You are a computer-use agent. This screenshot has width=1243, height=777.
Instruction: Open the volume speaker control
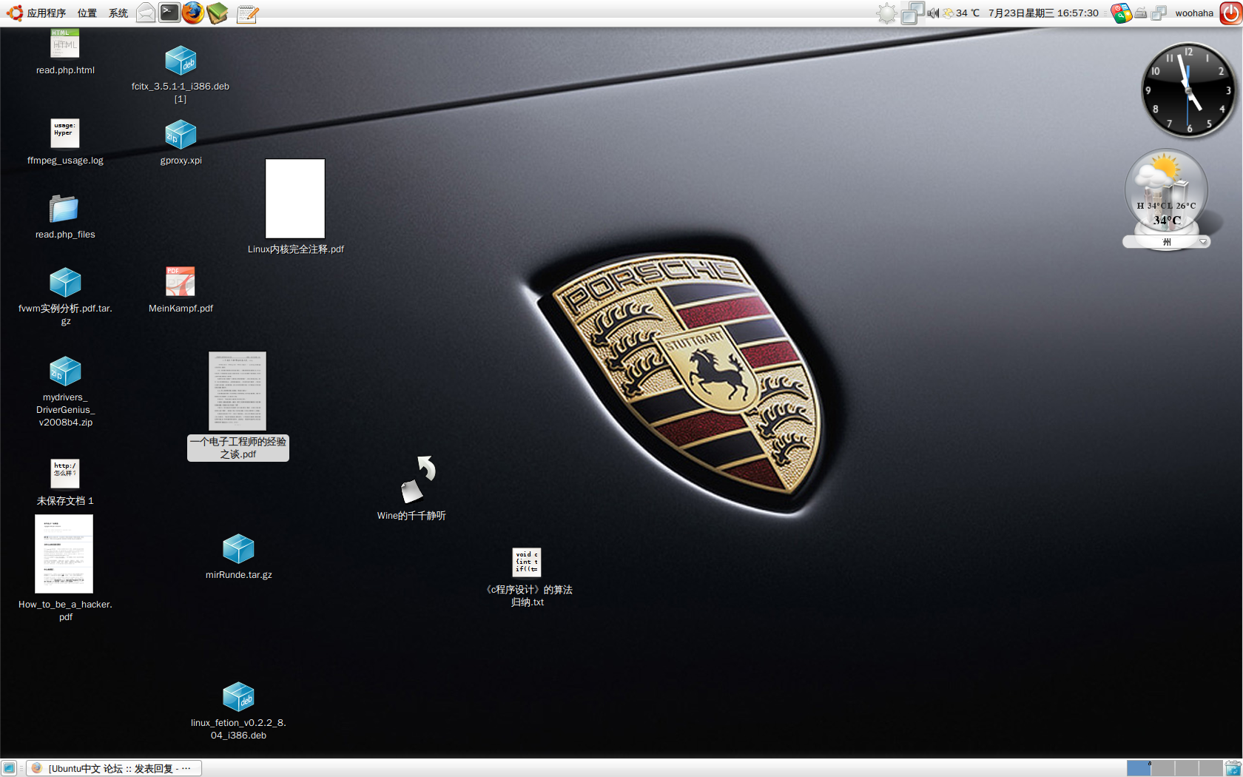(933, 13)
